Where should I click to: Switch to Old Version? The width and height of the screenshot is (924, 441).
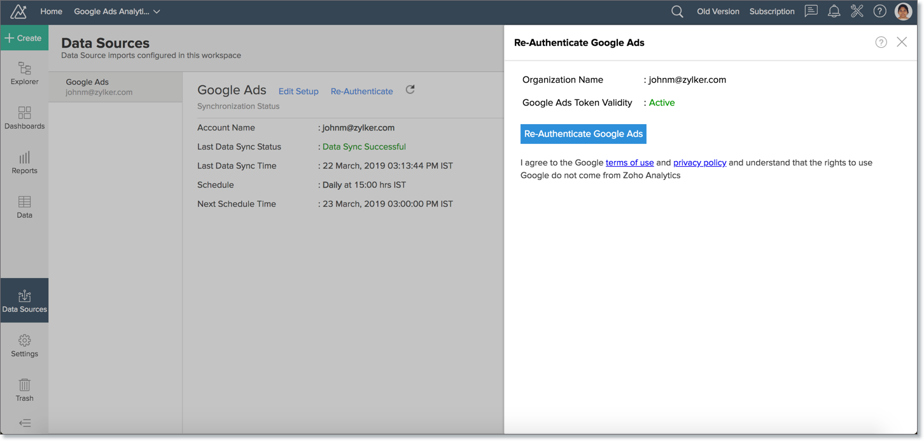point(718,11)
